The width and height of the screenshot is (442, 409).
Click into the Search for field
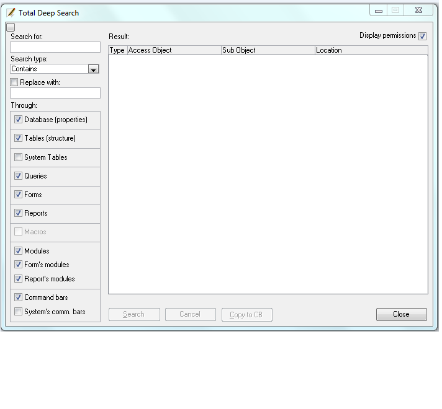[55, 47]
